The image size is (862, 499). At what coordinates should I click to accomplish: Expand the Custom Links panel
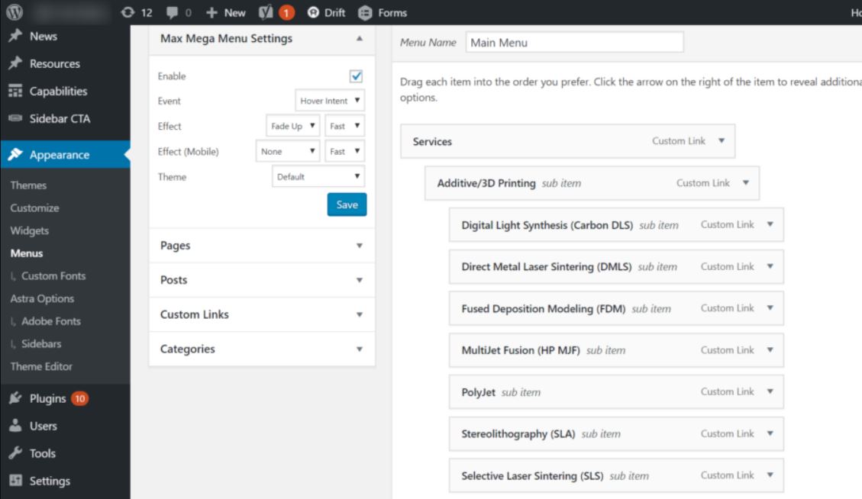tap(359, 314)
